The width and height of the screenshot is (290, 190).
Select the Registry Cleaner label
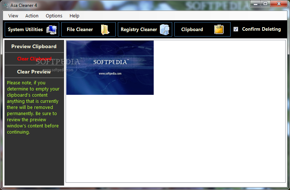pyautogui.click(x=139, y=30)
